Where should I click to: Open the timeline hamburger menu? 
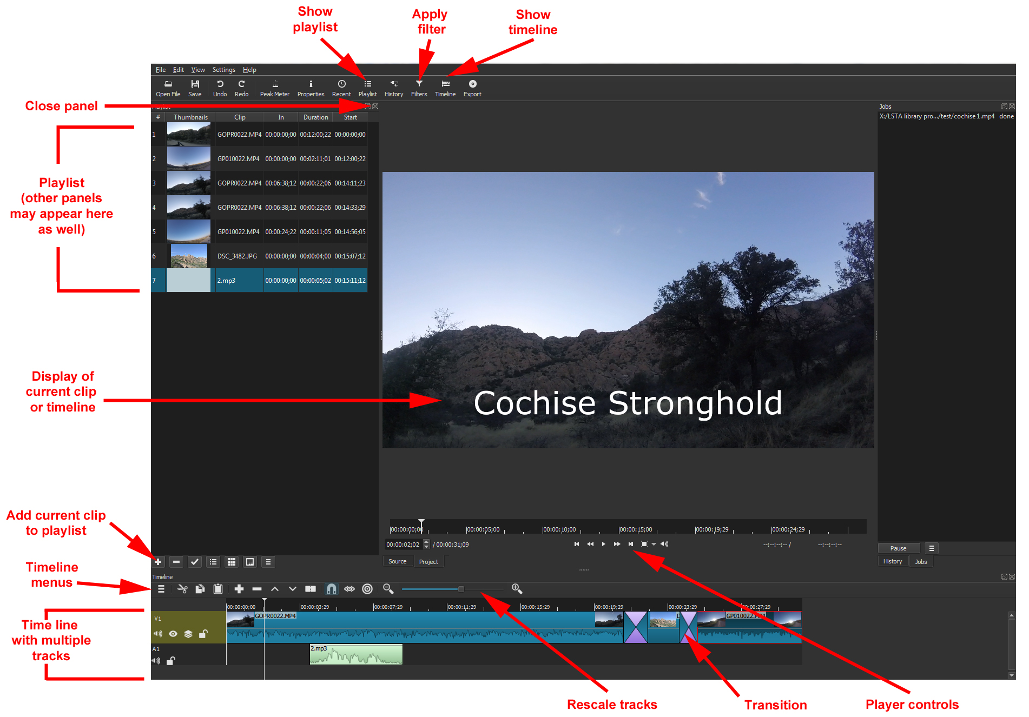click(x=161, y=589)
